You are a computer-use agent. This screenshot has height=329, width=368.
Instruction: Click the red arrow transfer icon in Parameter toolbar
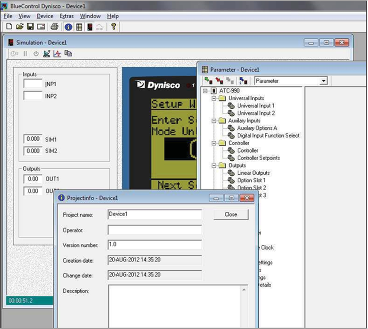tap(219, 81)
